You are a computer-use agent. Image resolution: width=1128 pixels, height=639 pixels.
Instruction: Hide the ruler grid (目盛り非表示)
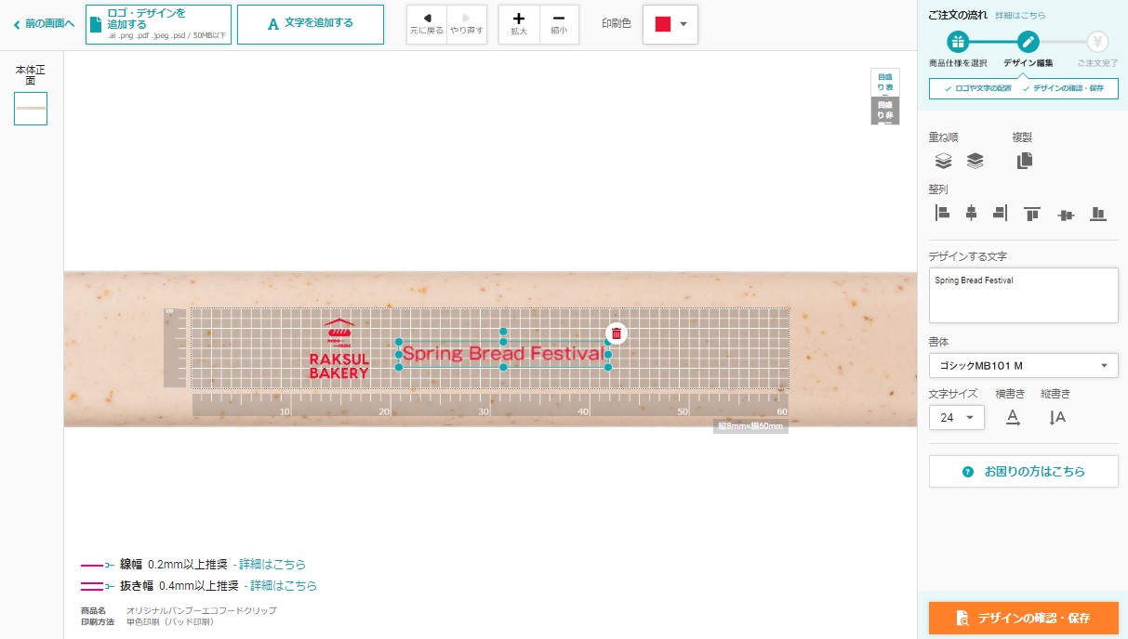coord(884,111)
